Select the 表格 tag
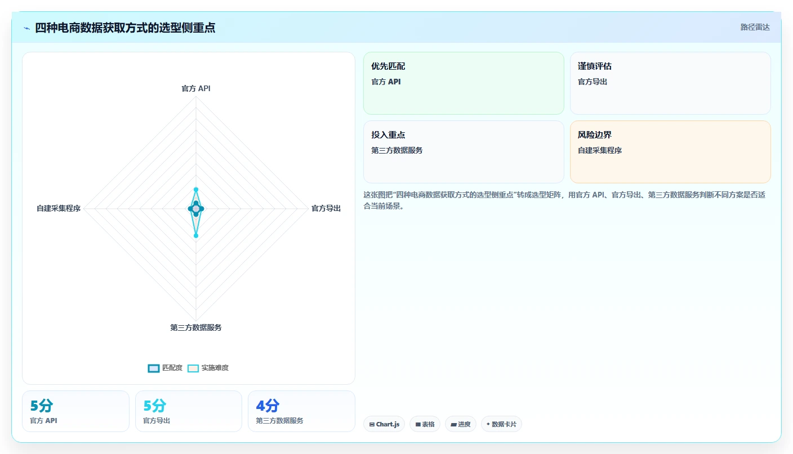793x454 pixels. [425, 424]
